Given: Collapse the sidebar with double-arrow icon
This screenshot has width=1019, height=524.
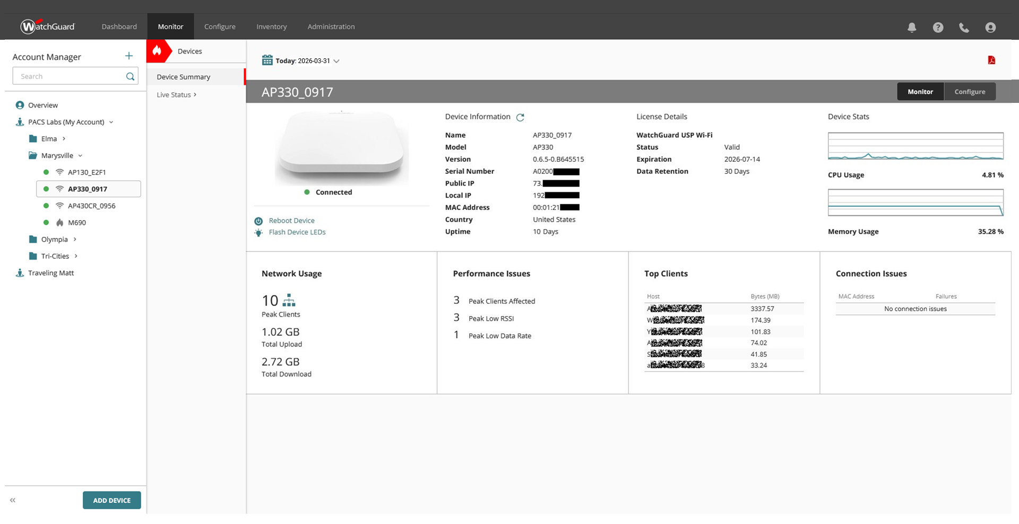Looking at the screenshot, I should click(13, 500).
